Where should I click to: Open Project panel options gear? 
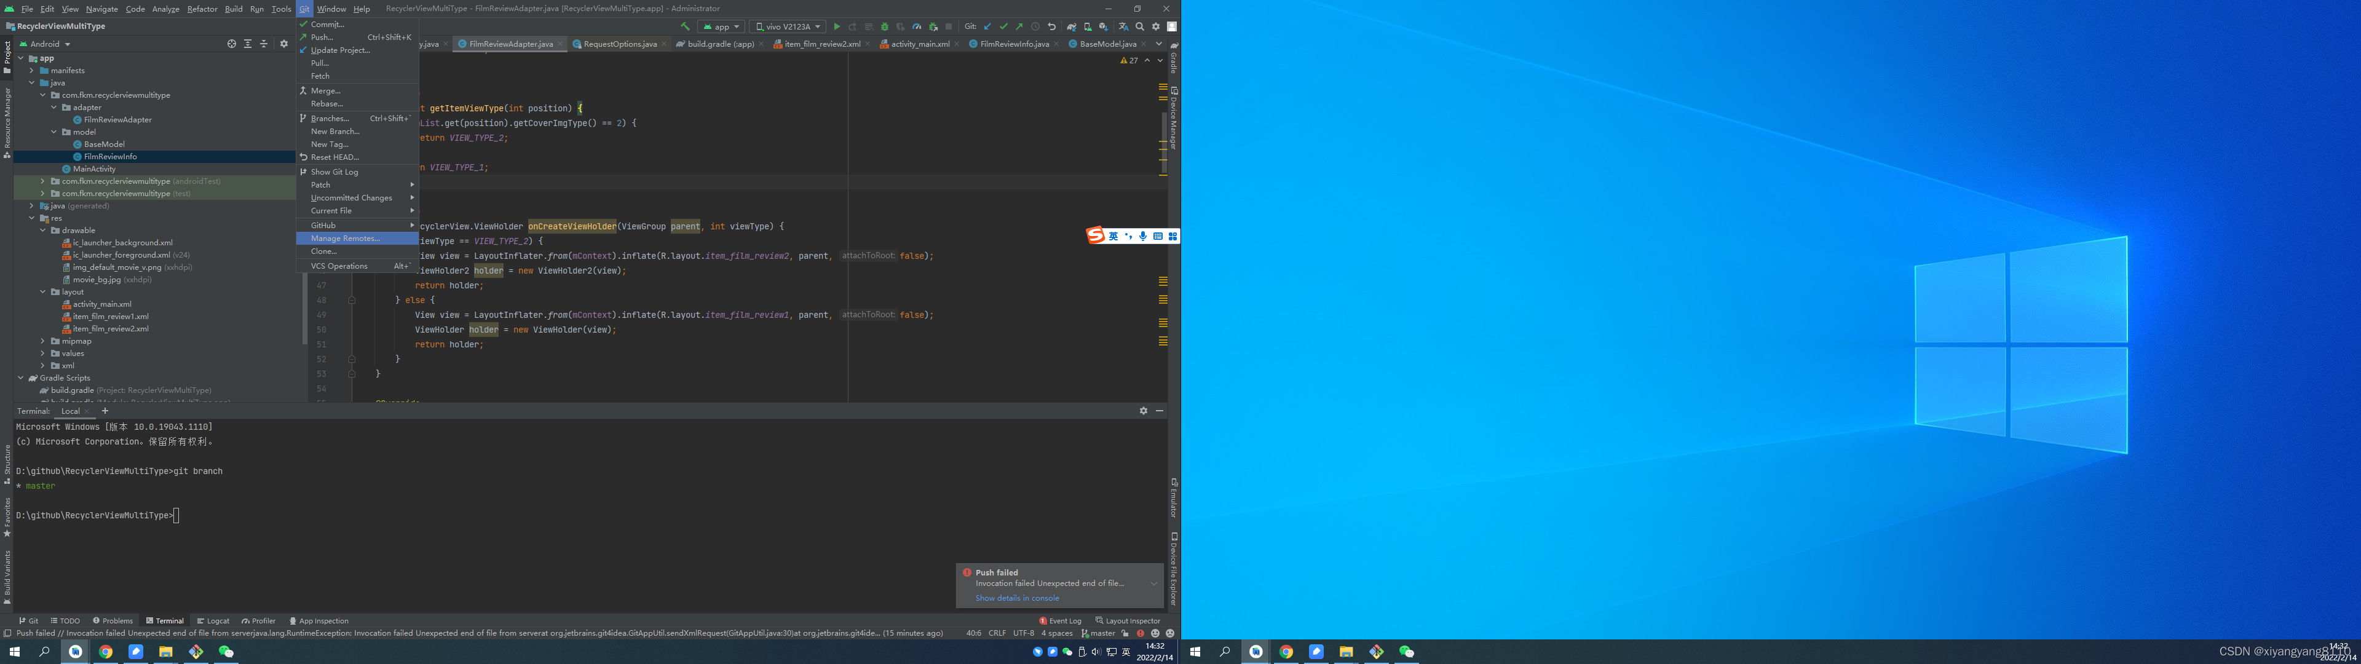coord(284,44)
